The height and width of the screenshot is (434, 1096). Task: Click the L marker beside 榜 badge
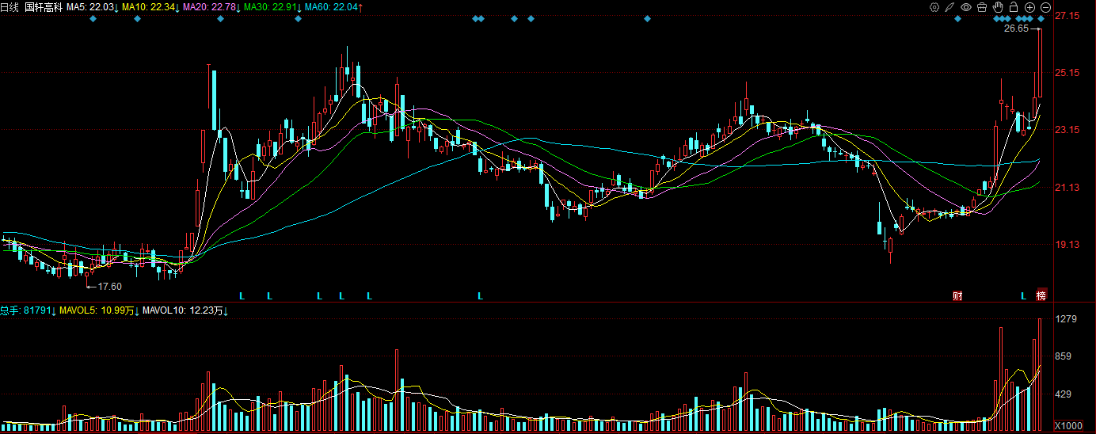click(1023, 295)
